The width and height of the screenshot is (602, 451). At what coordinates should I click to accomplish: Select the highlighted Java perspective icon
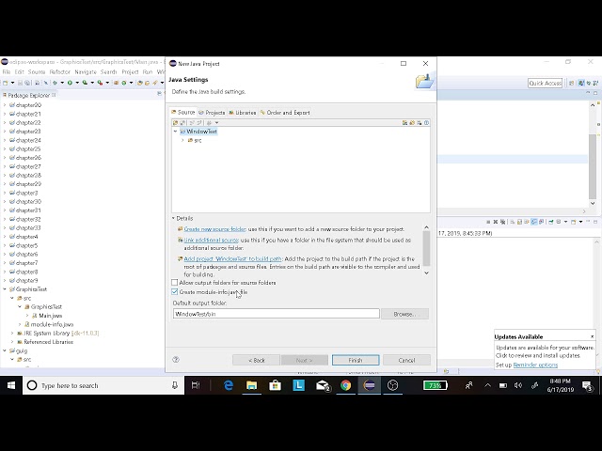point(581,83)
